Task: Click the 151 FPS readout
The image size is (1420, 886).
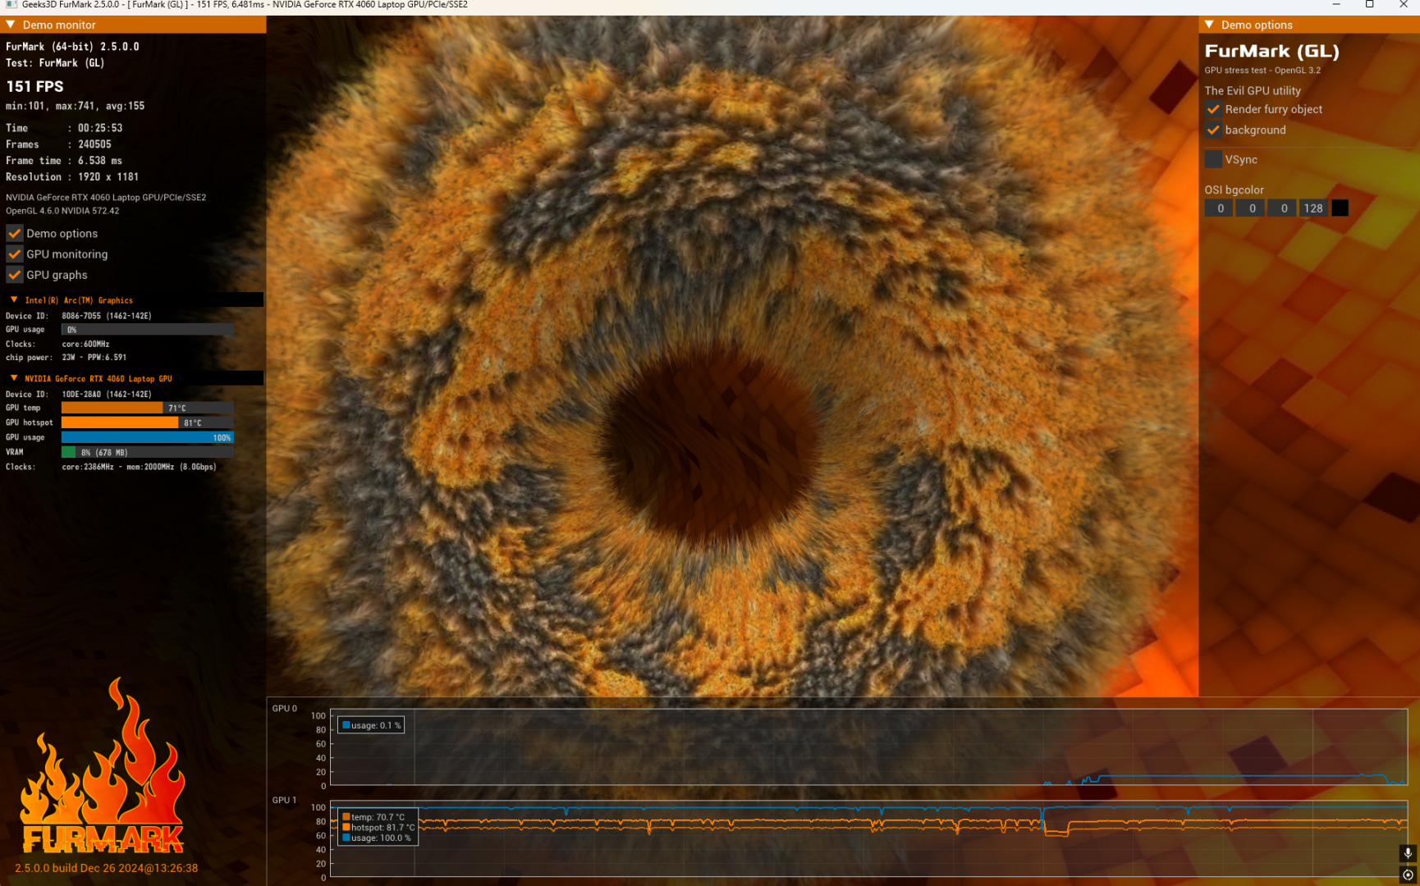Action: point(34,86)
